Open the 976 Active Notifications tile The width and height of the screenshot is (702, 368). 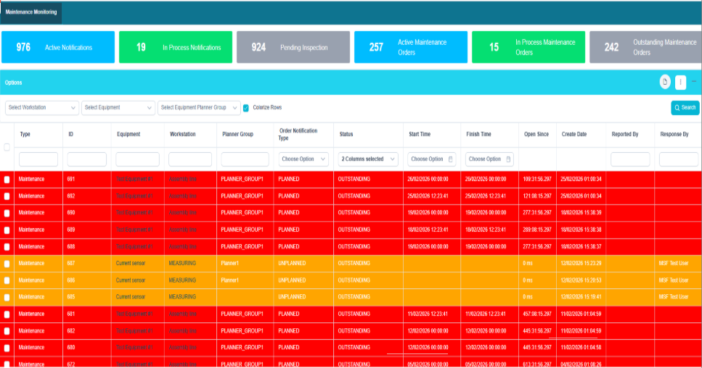click(58, 48)
